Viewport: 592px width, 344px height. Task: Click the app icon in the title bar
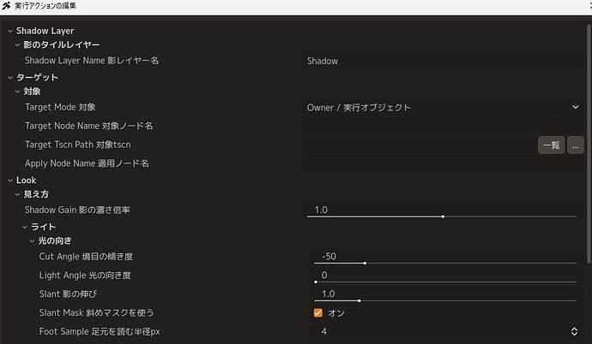[6, 6]
